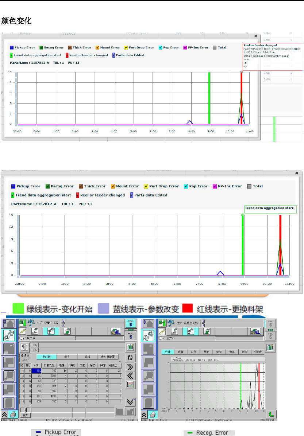Viewport: 304px width, 436px height.
Task: Click the 吸着次数 column header
Action: point(49,365)
